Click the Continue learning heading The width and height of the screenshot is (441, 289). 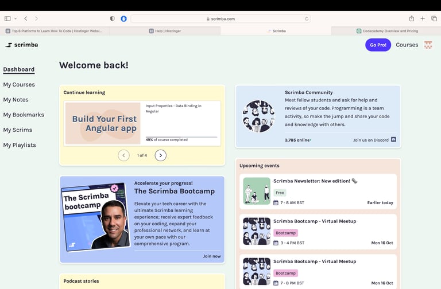[84, 92]
